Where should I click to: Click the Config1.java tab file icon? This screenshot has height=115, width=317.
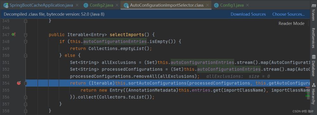pyautogui.click(x=216, y=5)
